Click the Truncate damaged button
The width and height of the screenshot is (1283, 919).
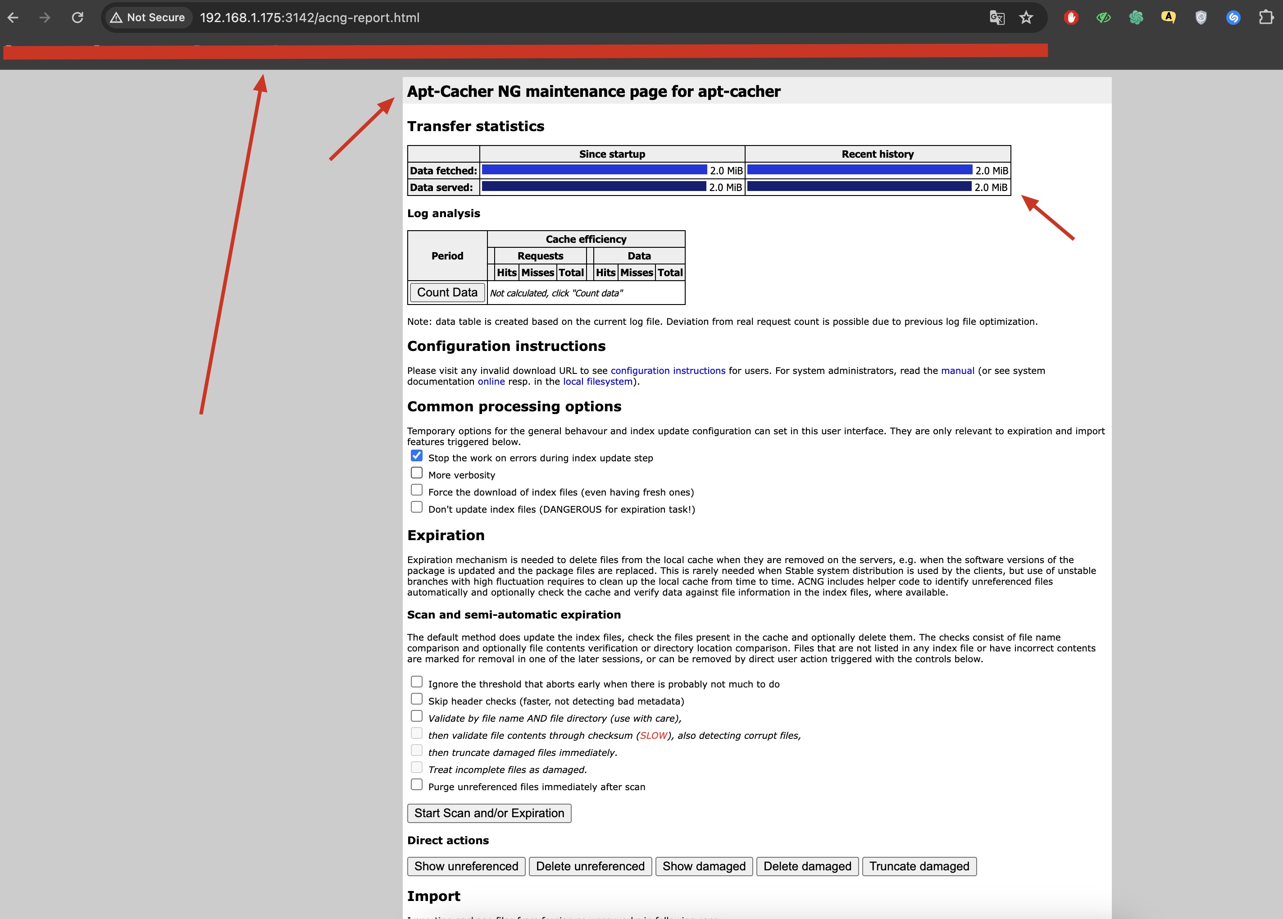(x=919, y=866)
